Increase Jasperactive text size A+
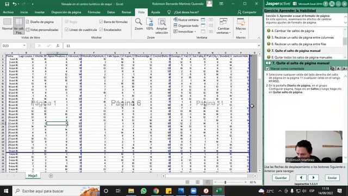Image resolution: width=348 pixels, height=196 pixels. 345,69
